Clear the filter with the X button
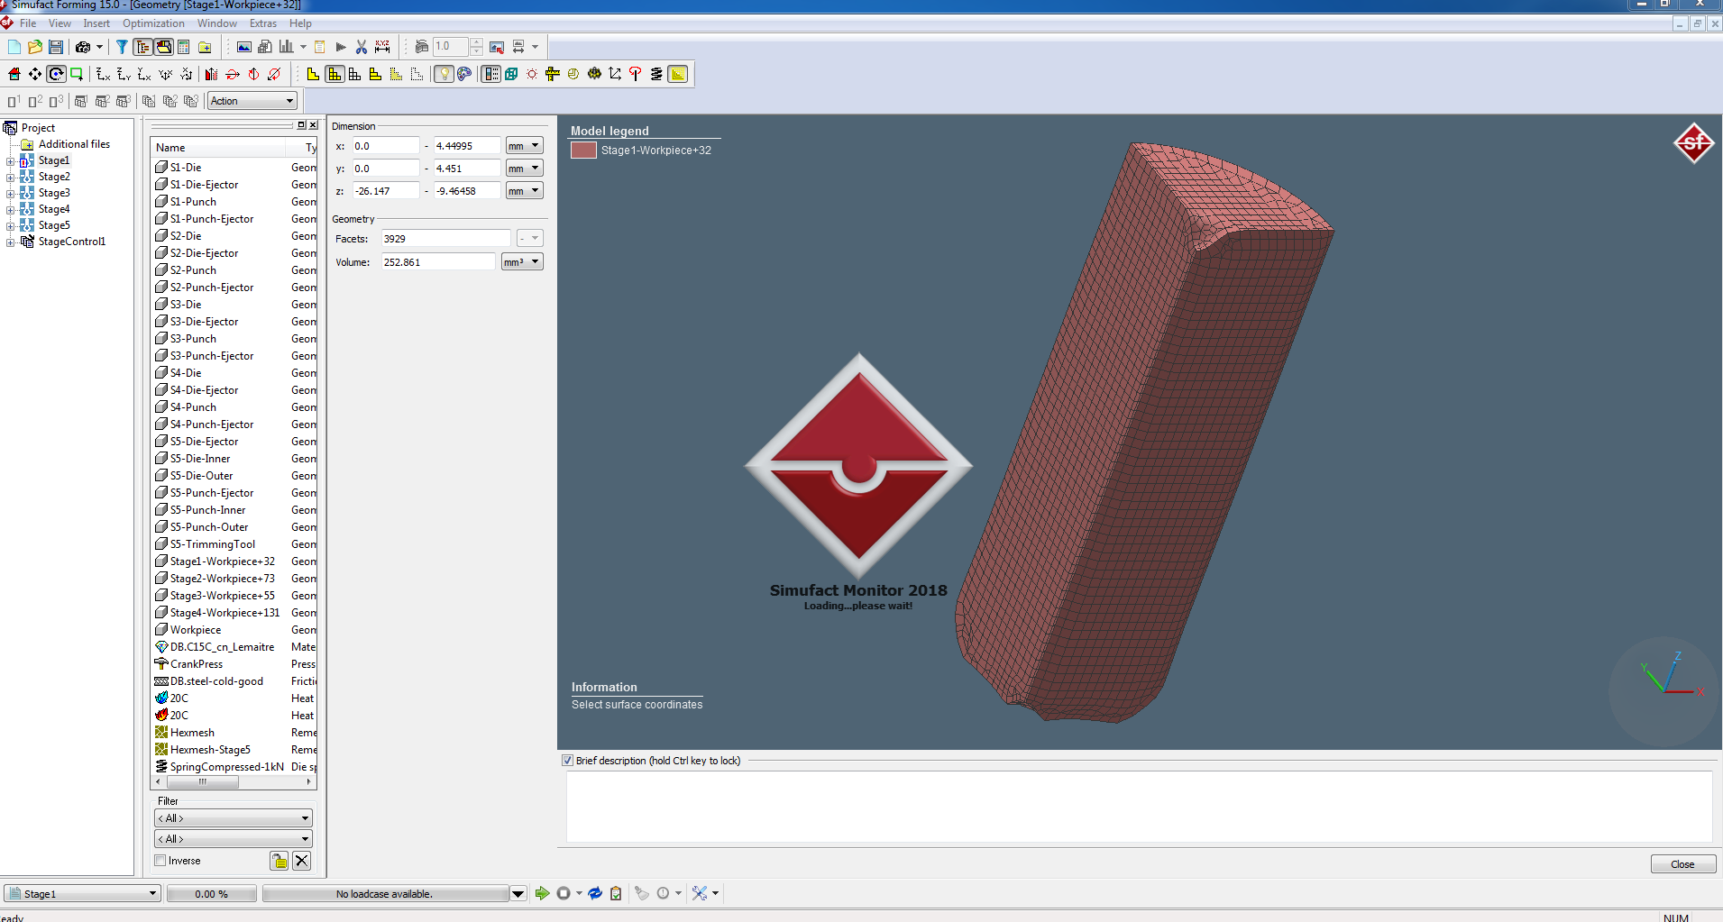 (x=302, y=861)
